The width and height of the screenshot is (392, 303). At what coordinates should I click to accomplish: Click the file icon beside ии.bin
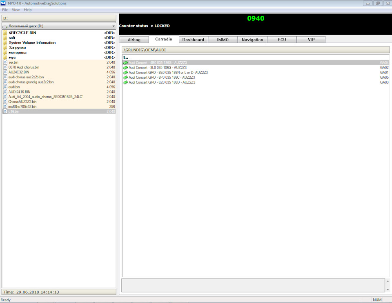pyautogui.click(x=5, y=62)
